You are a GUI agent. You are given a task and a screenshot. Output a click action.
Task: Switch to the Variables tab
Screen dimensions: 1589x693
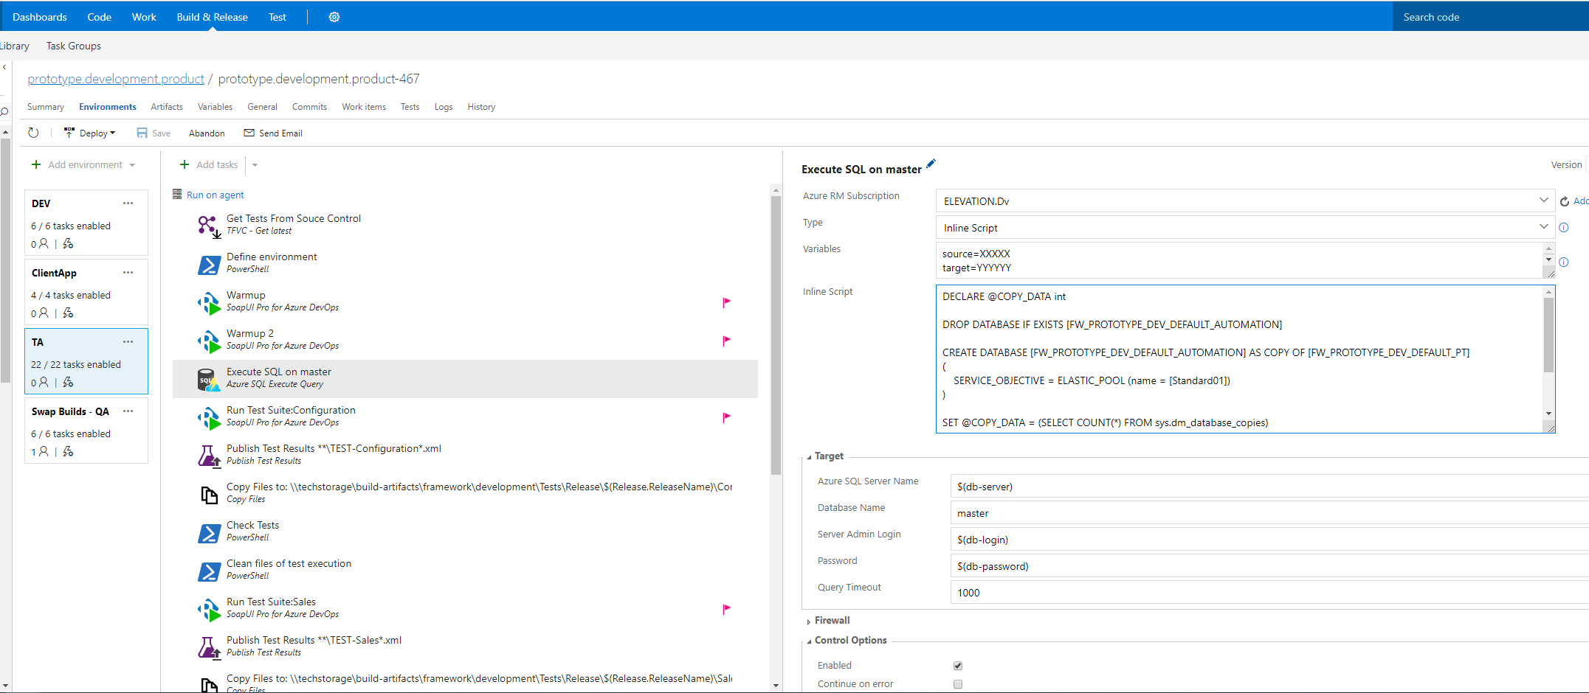(x=215, y=107)
